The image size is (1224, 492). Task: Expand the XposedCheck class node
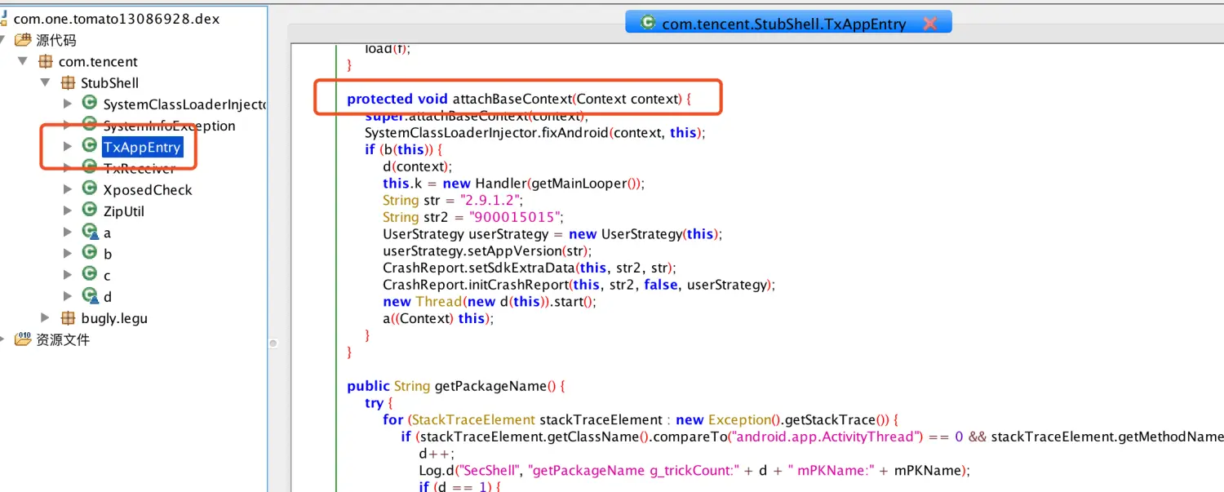68,189
